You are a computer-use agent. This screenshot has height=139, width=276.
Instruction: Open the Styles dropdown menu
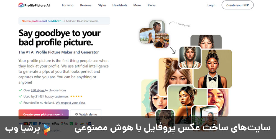[x=102, y=5]
